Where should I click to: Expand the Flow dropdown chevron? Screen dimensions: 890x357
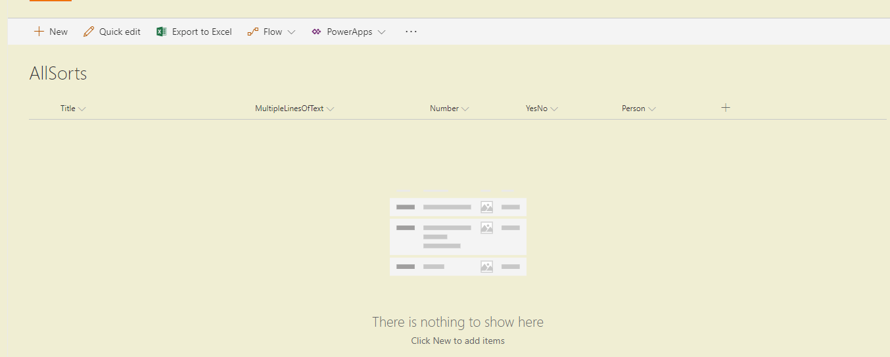[x=291, y=32]
